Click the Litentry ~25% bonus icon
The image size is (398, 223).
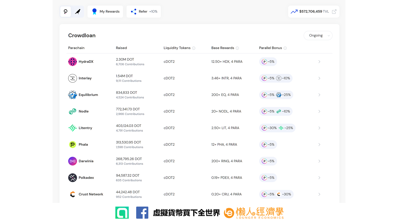pos(281,128)
